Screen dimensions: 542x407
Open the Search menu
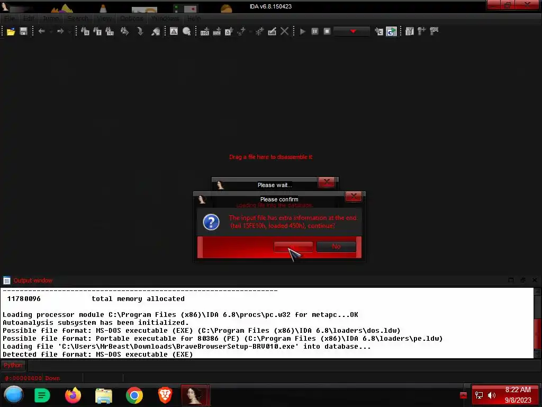[78, 19]
